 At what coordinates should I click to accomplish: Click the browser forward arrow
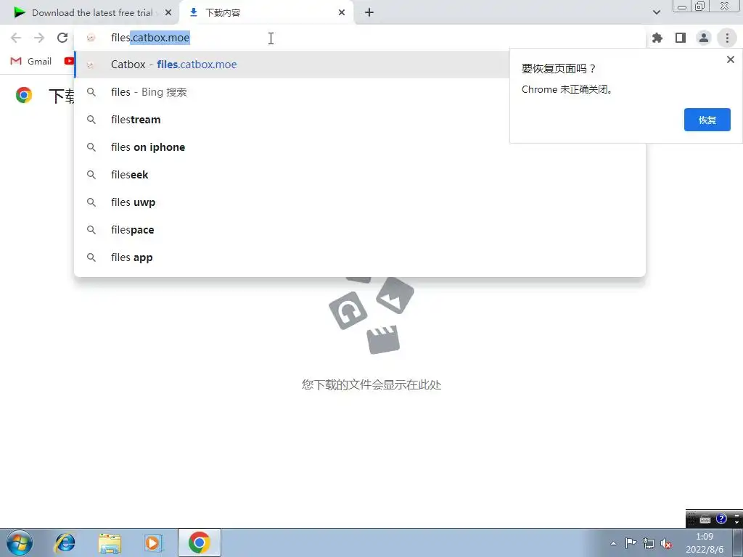(x=39, y=38)
